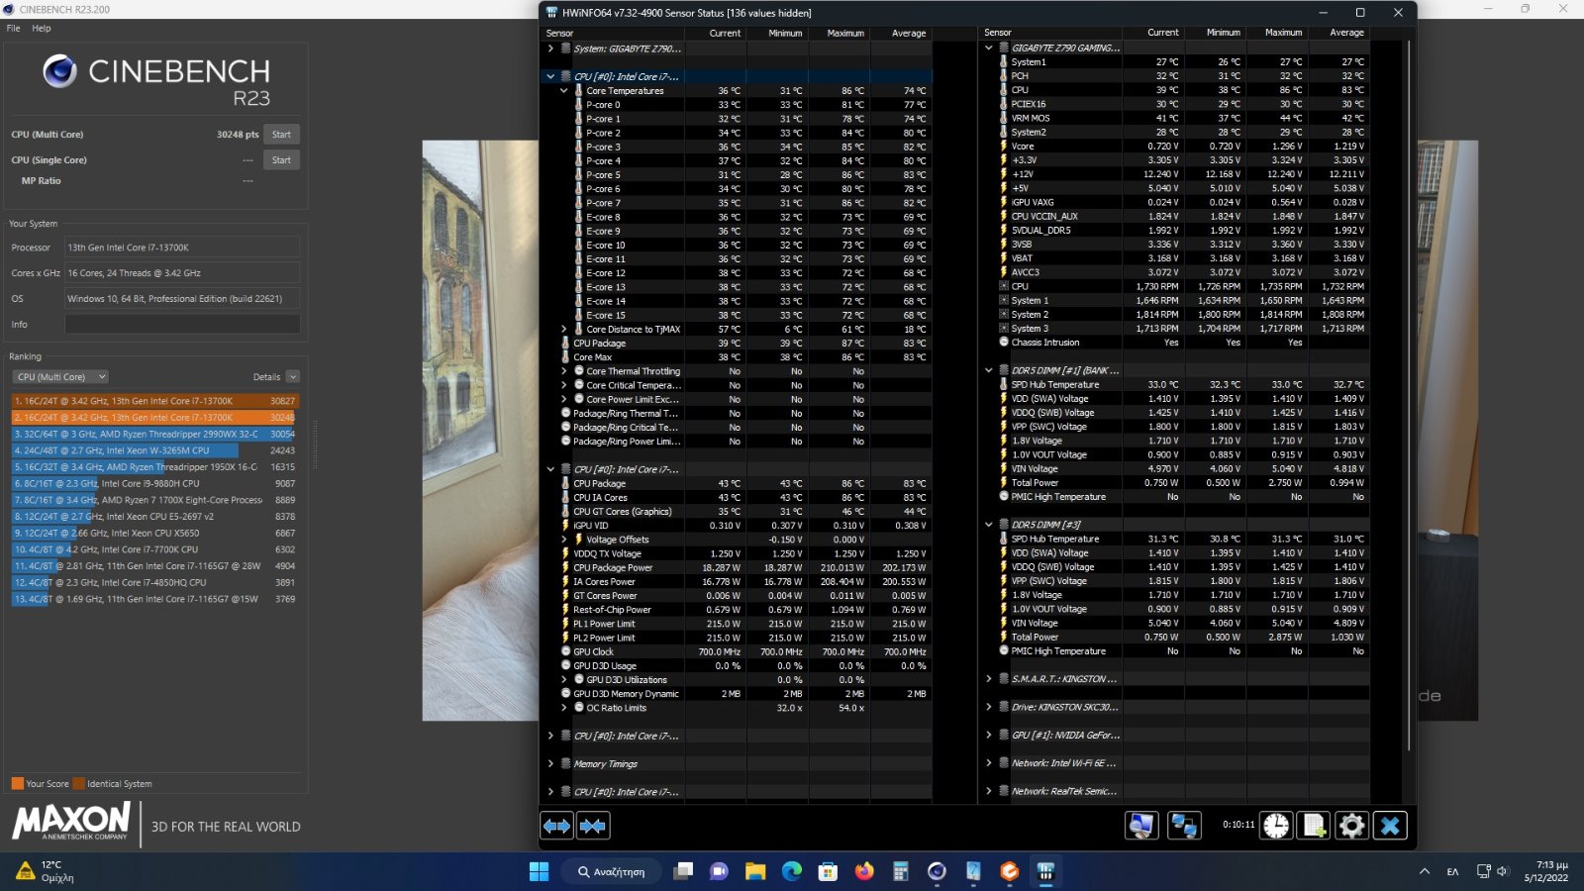
Task: Expand Voltage Offsets node
Action: [x=564, y=540]
